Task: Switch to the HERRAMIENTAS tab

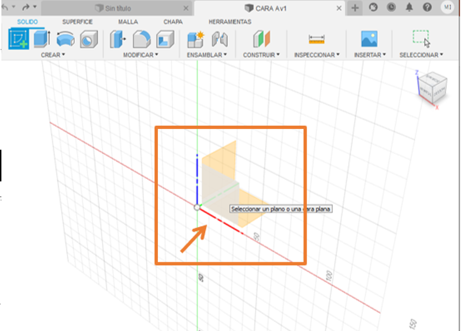Action: click(x=230, y=22)
